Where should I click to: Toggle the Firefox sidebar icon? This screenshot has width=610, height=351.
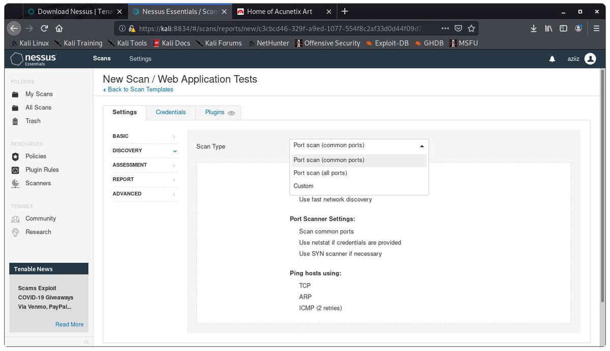coord(563,29)
